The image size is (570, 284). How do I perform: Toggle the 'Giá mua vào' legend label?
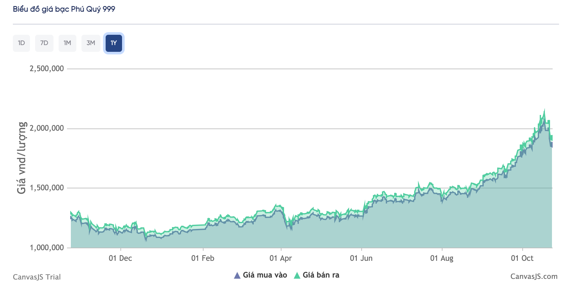coord(265,275)
